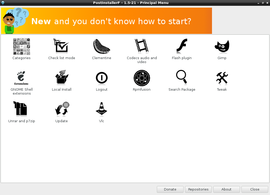Click the About button

226,189
